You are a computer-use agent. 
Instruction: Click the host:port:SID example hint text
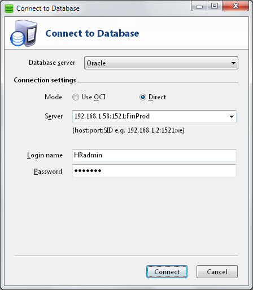point(128,130)
